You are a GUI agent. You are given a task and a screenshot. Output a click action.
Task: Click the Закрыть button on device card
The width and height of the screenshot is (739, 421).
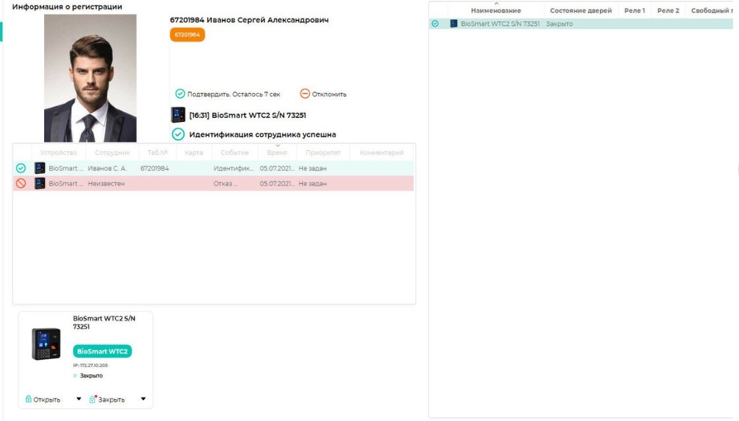(x=111, y=399)
